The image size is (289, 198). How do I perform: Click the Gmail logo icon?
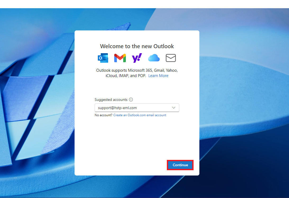click(120, 58)
